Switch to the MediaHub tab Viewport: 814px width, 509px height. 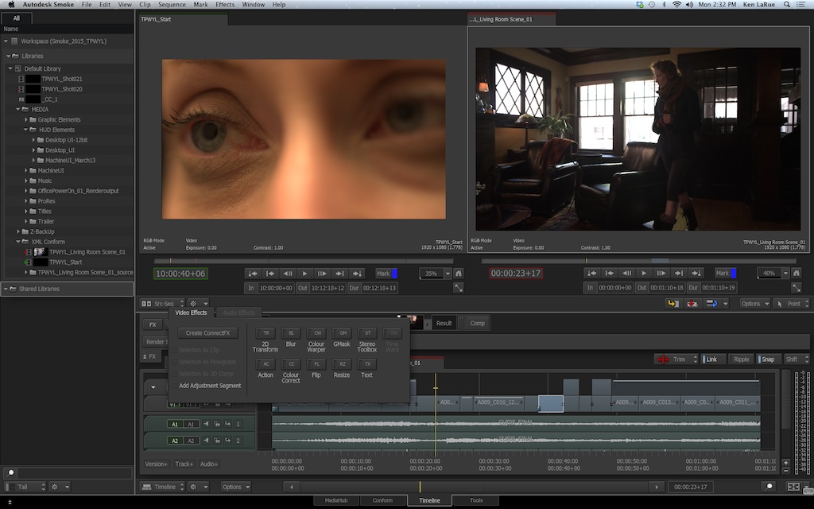click(x=336, y=501)
